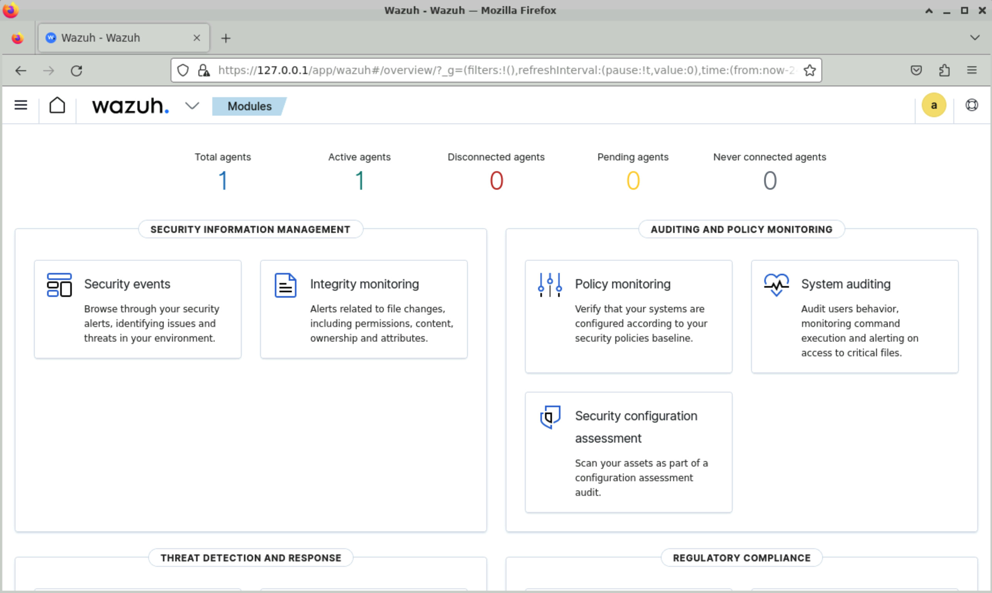Reload the current page
Screen dimensions: 992x593
[x=76, y=71]
